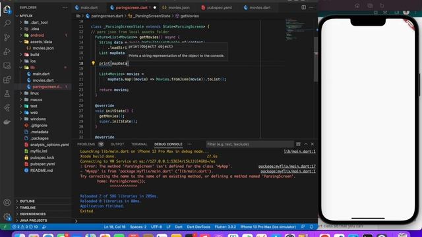The width and height of the screenshot is (422, 237).
Task: Select the DEBUG CONSOLE panel tab
Action: pos(168,144)
